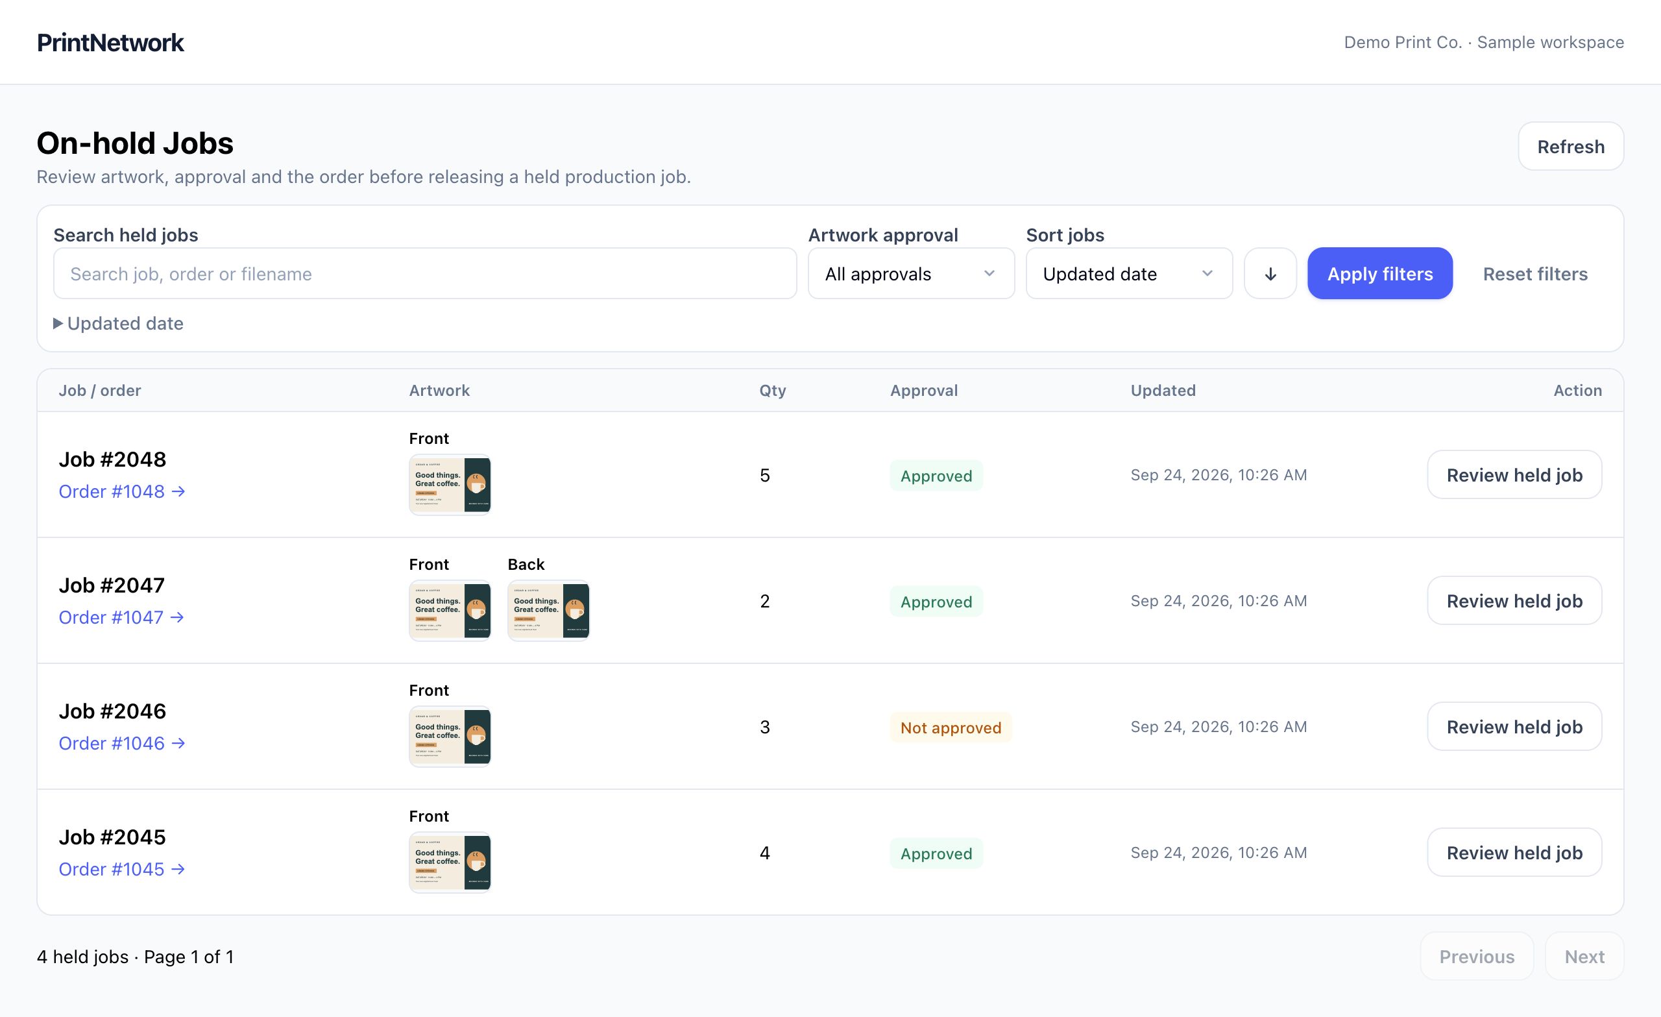
Task: Review held job for Job #2045
Action: [x=1514, y=852]
